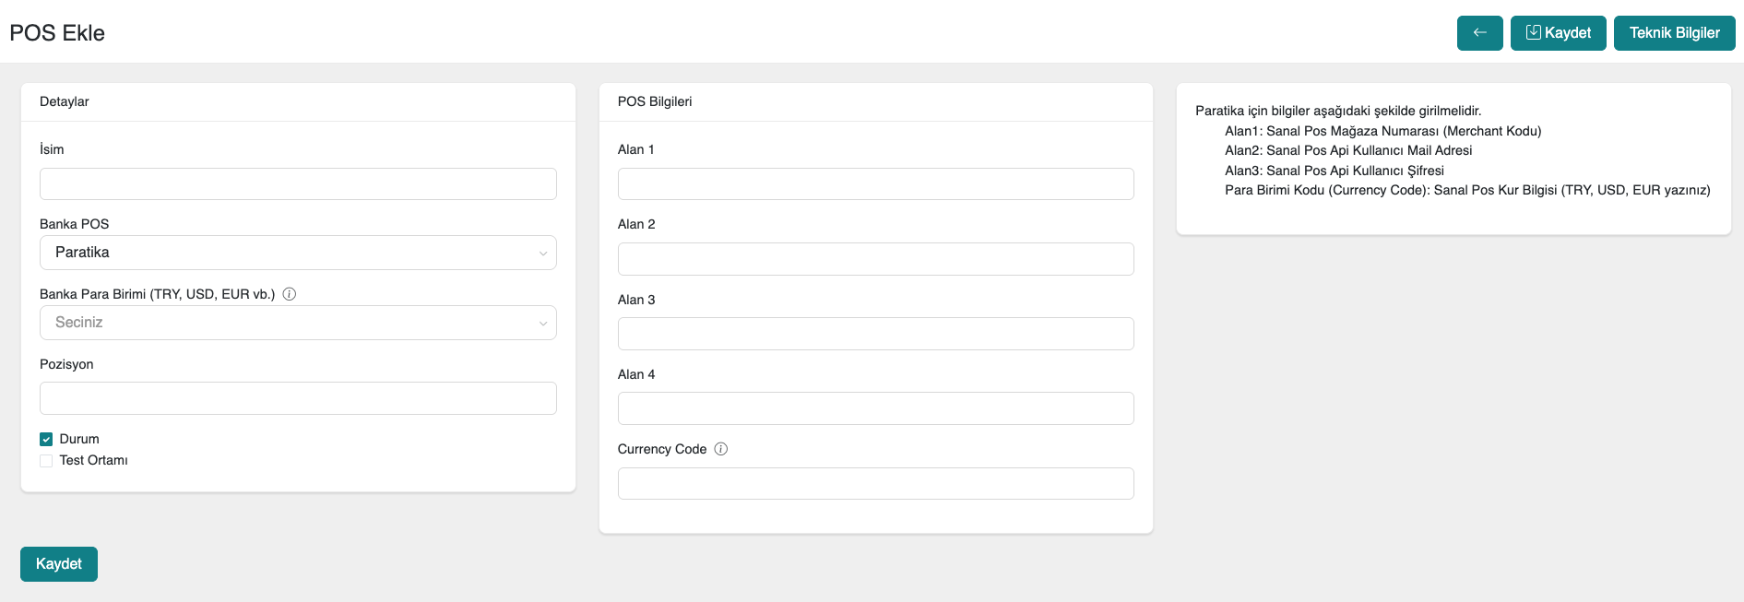
Task: Focus the İsim text field
Action: point(297,184)
